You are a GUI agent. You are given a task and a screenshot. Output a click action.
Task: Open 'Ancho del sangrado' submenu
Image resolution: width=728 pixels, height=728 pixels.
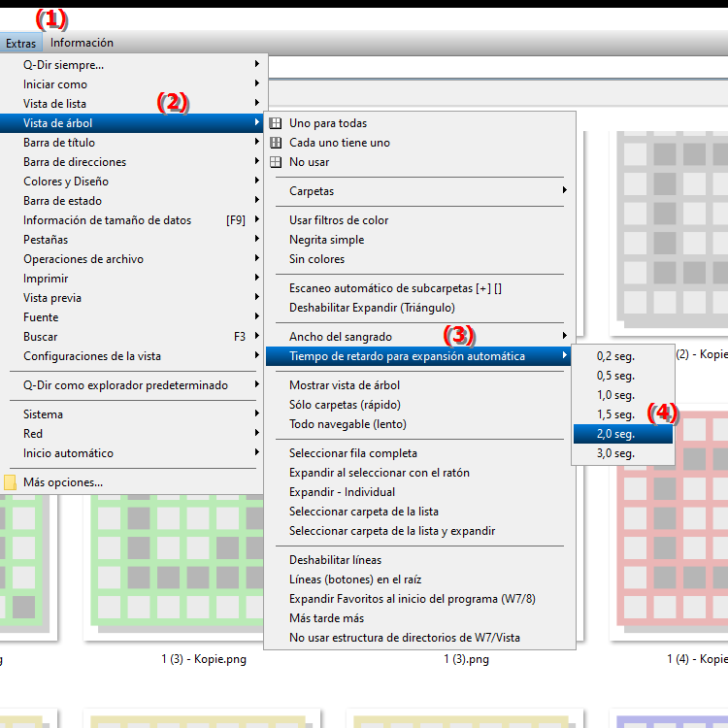(x=417, y=337)
